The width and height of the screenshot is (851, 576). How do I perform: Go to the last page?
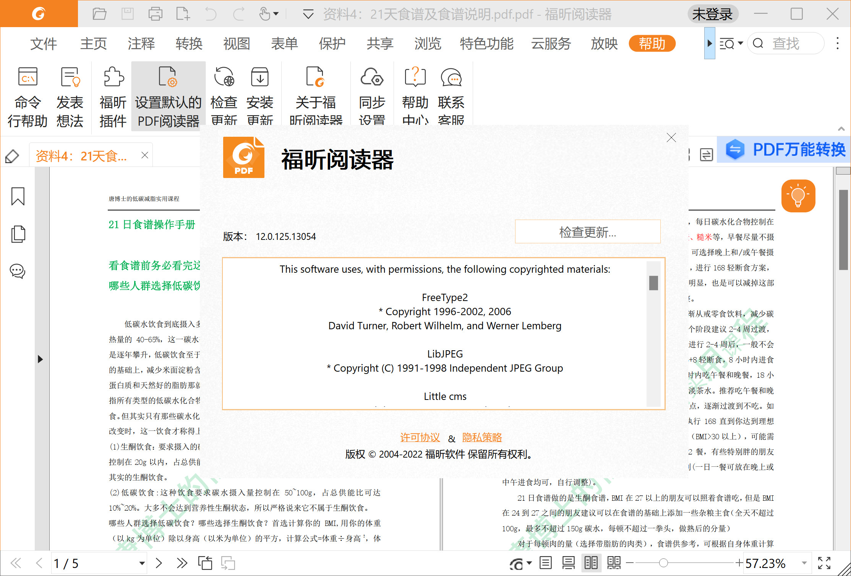[x=182, y=563]
